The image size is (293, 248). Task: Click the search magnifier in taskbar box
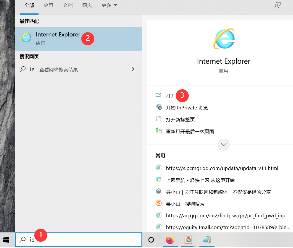coord(23,240)
